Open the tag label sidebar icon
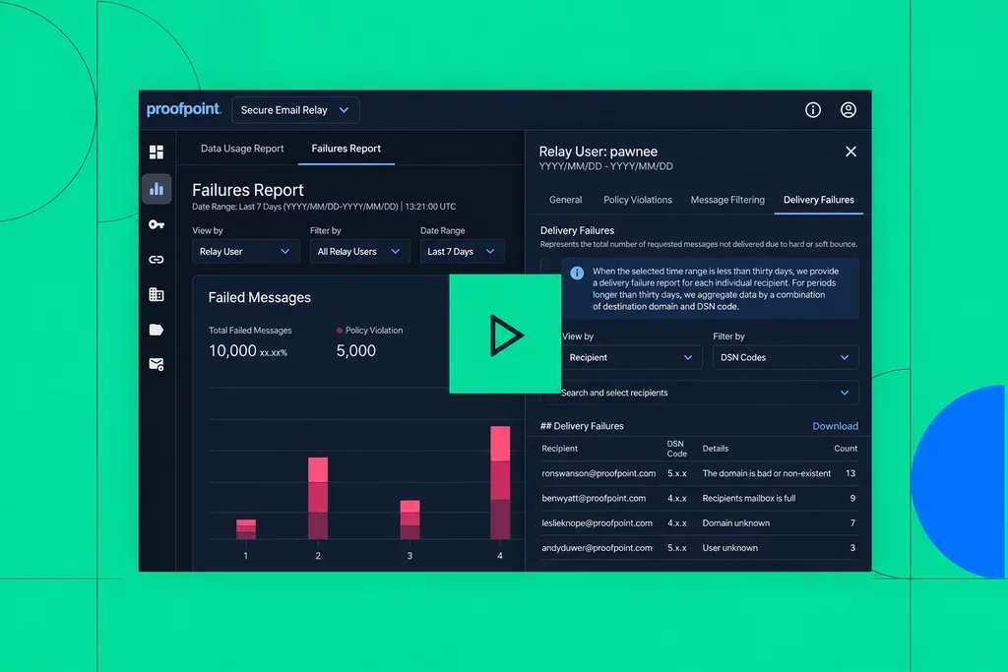The width and height of the screenshot is (1008, 672). (x=157, y=330)
